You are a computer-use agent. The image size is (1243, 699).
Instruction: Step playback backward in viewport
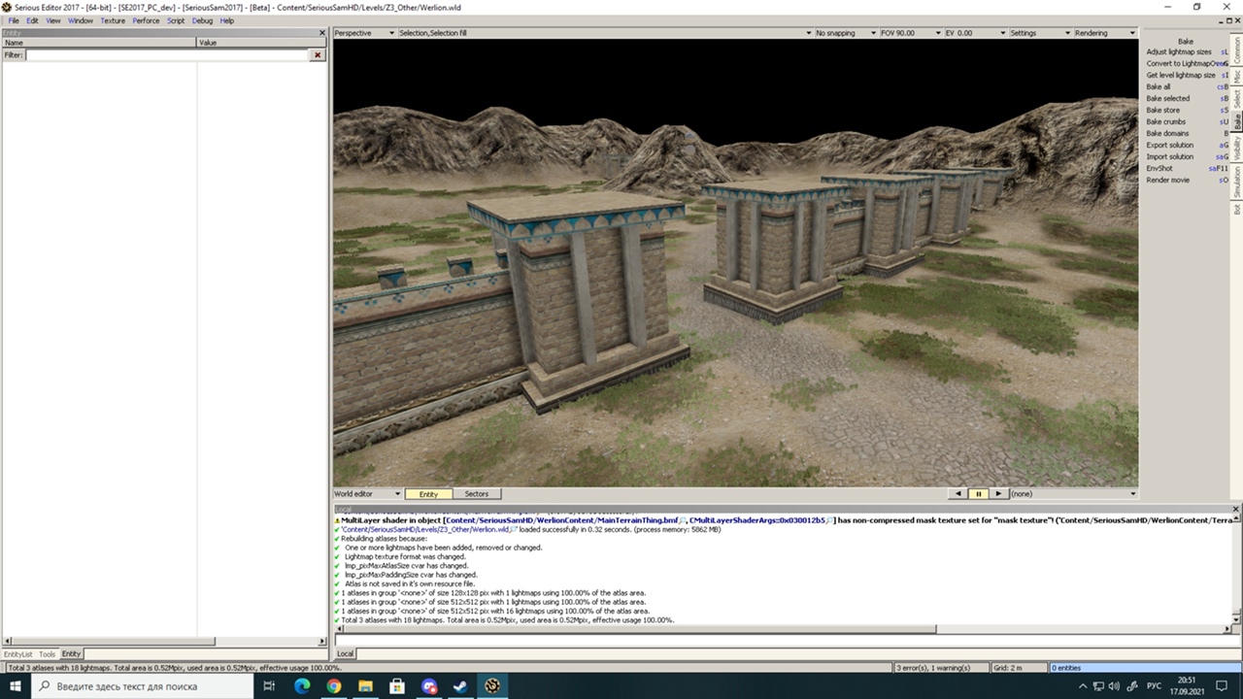[959, 494]
